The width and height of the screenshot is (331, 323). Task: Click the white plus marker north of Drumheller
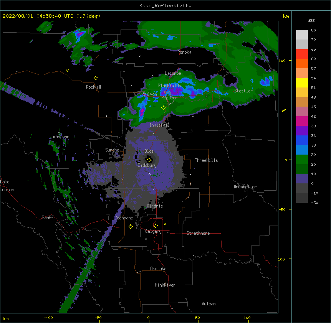click(235, 144)
